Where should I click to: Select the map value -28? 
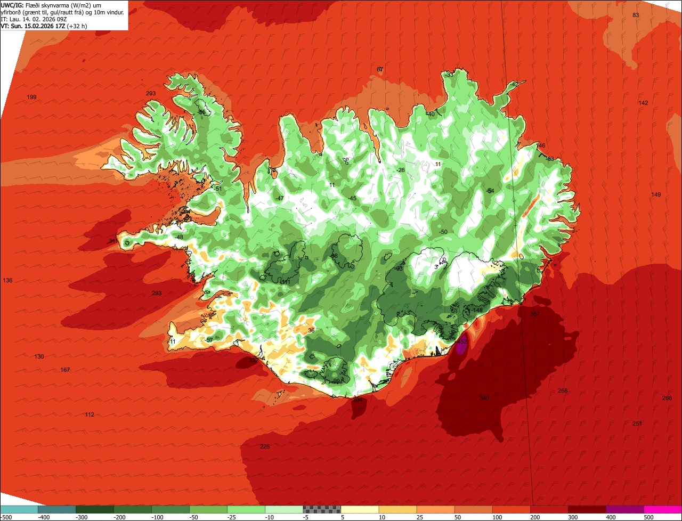point(401,170)
